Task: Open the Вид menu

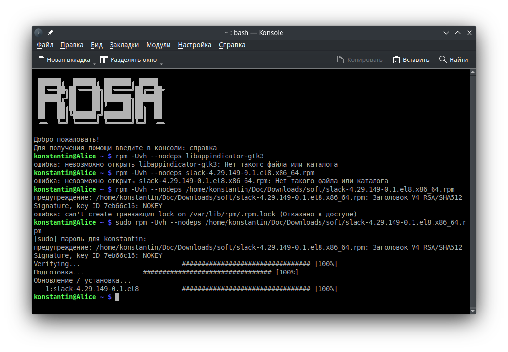Action: tap(96, 45)
